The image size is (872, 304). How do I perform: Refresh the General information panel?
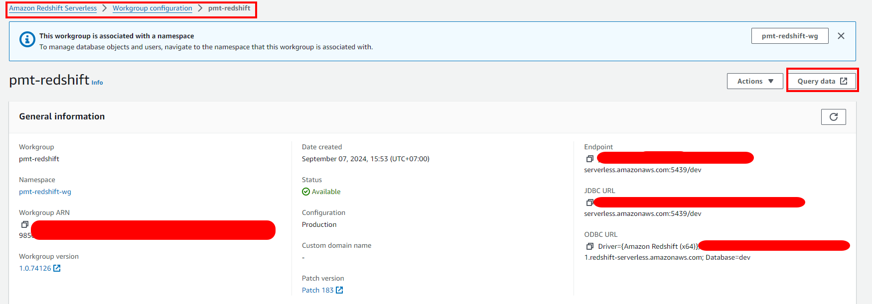tap(833, 117)
